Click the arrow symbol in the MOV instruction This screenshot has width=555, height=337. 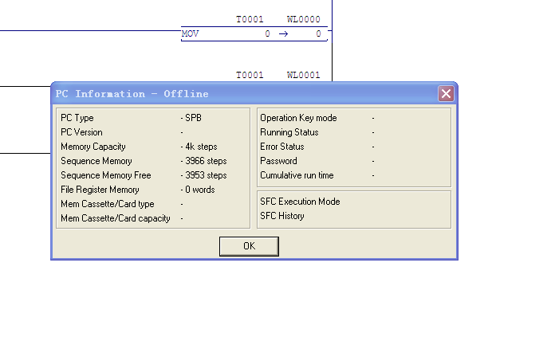[283, 34]
